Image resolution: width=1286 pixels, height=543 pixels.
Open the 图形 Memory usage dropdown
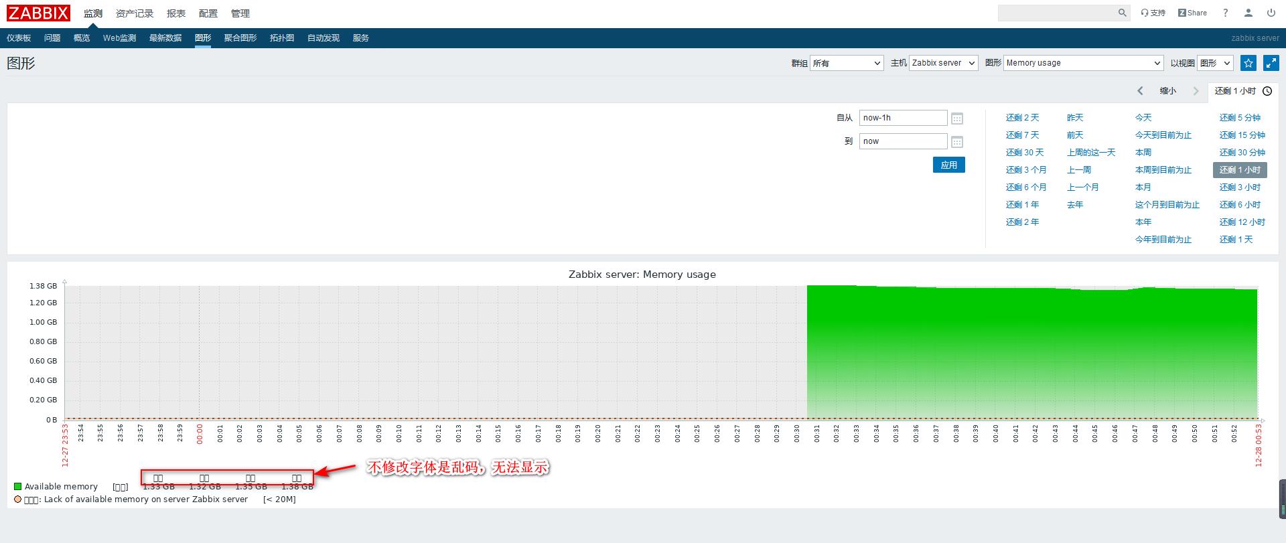1083,63
